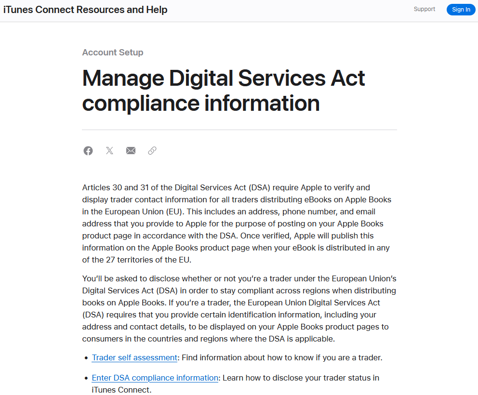
Task: Share the article on Facebook
Action: pyautogui.click(x=88, y=151)
